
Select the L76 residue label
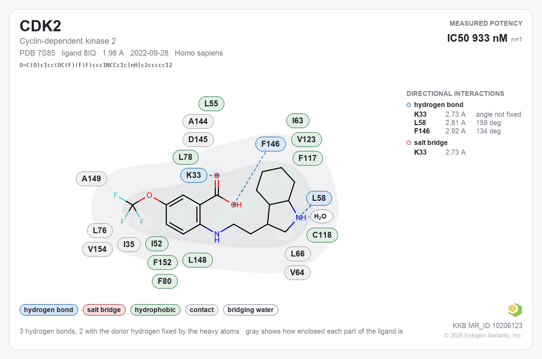coord(100,230)
